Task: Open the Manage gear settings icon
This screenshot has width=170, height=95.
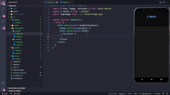Action: 3,89
